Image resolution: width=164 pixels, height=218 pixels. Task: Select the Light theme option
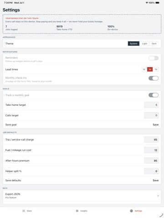(144, 44)
